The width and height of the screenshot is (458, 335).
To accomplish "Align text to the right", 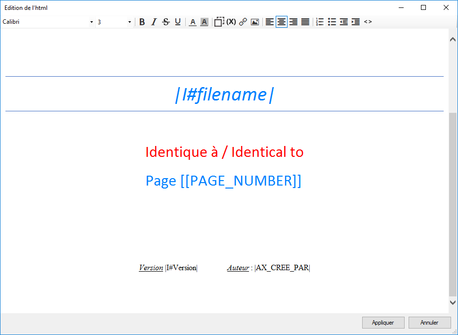I will pos(293,22).
